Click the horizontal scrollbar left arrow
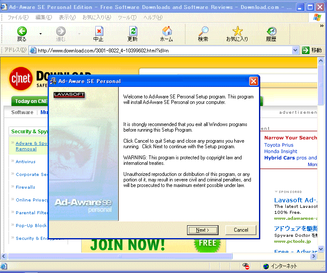Image resolution: width=327 pixels, height=273 pixels. tap(3, 256)
